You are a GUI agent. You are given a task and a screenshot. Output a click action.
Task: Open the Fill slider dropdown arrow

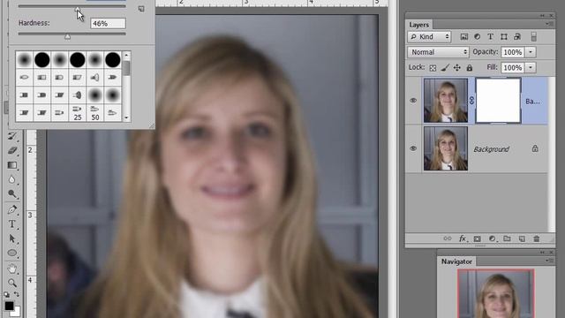(531, 67)
